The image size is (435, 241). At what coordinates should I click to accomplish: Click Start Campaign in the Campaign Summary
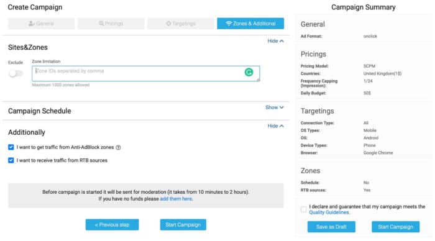point(396,227)
